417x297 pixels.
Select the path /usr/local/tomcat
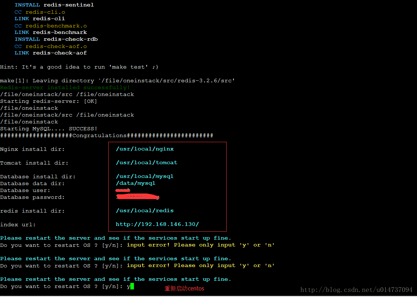147,162
